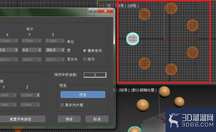This screenshot has height=132, width=216.
Task: Adjust the lower Z incremental spinner arrows
Action: [38, 105]
